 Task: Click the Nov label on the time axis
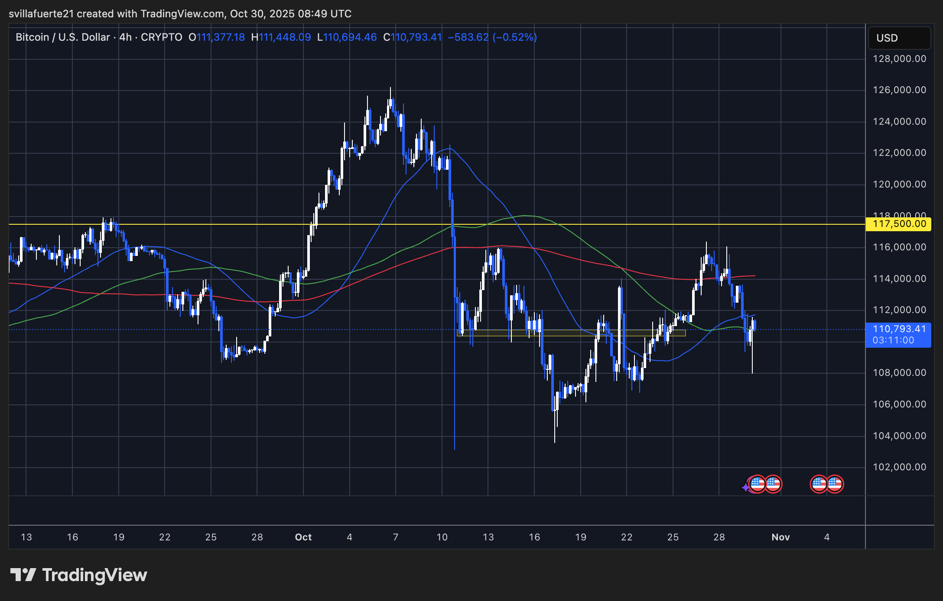point(780,537)
